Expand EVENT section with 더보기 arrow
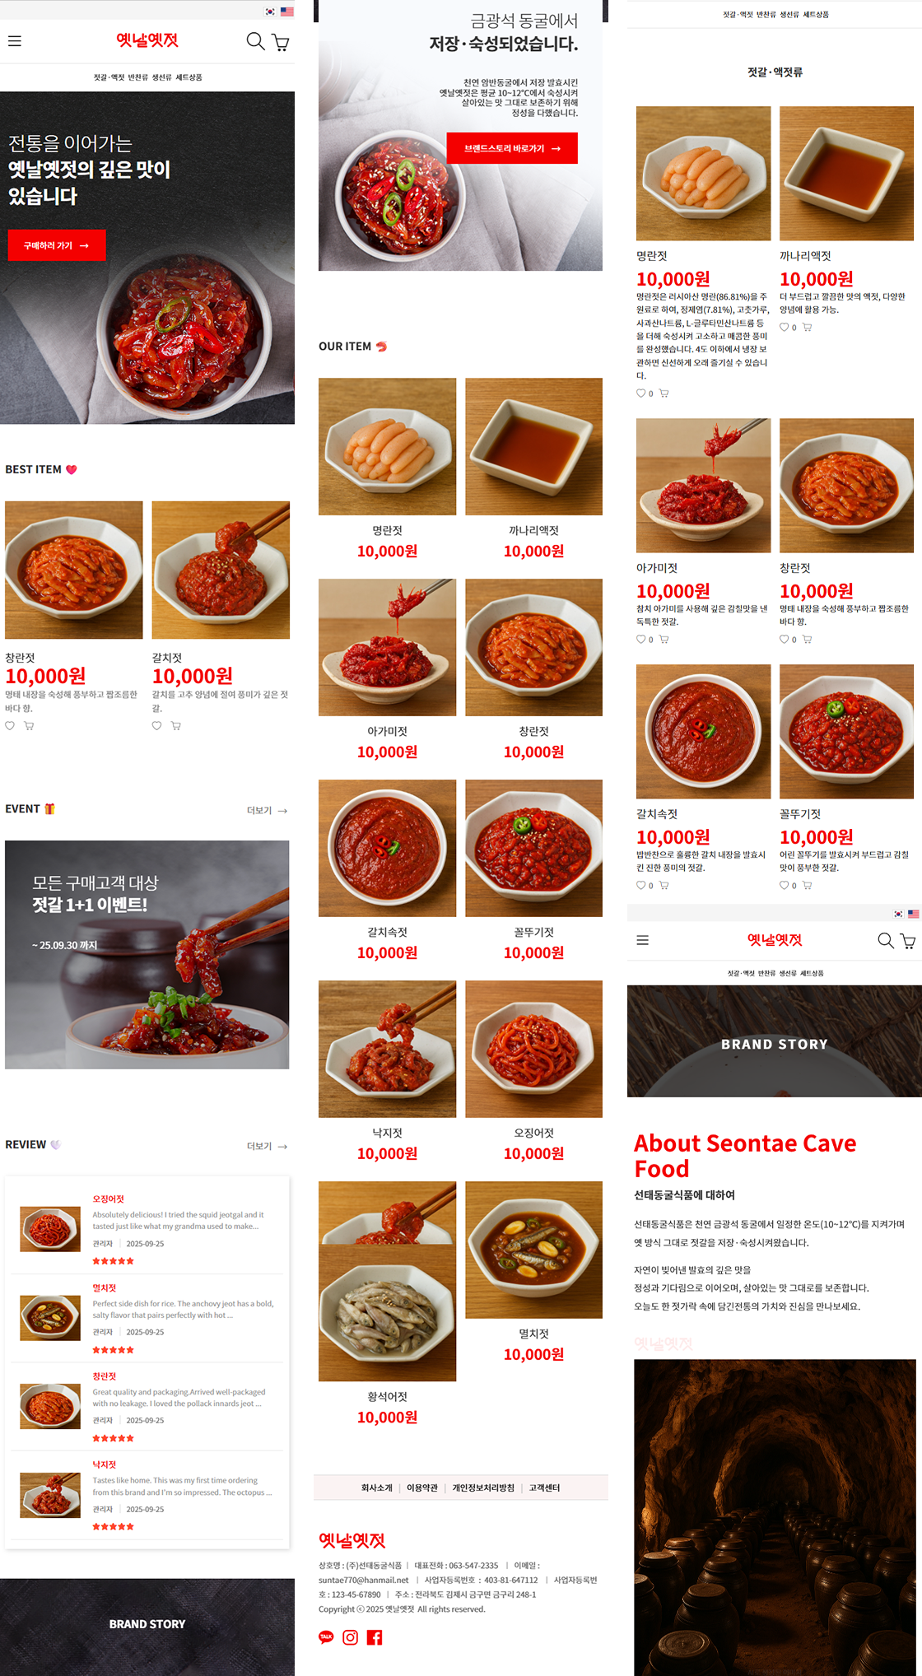 click(268, 811)
